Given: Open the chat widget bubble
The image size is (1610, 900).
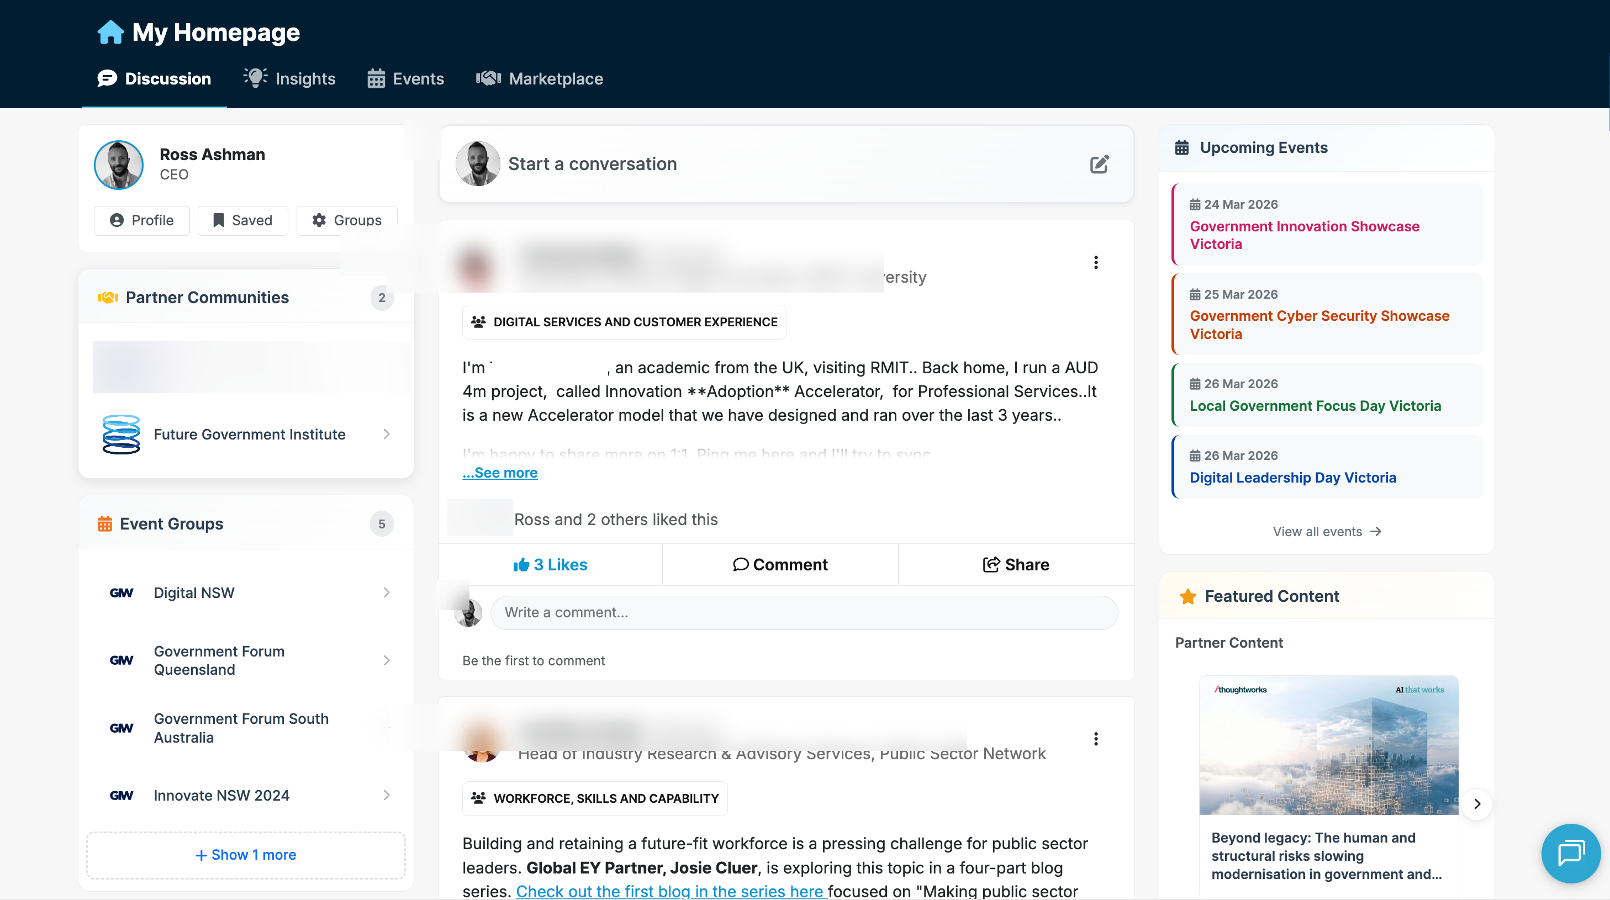Looking at the screenshot, I should [x=1571, y=853].
